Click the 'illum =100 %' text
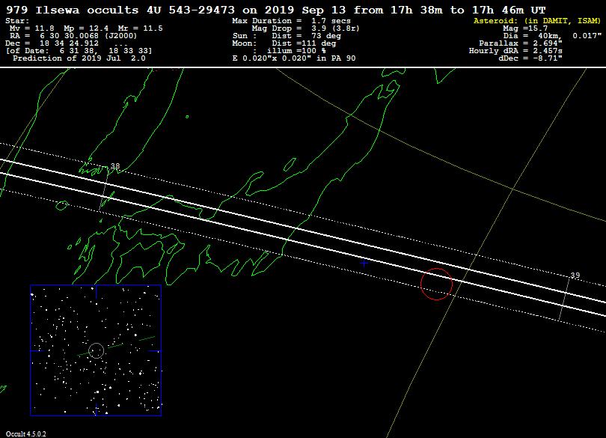 [296, 51]
